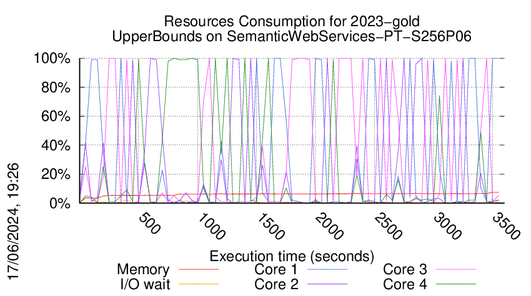
Task: Click the Core 4 legend label
Action: tap(405, 284)
